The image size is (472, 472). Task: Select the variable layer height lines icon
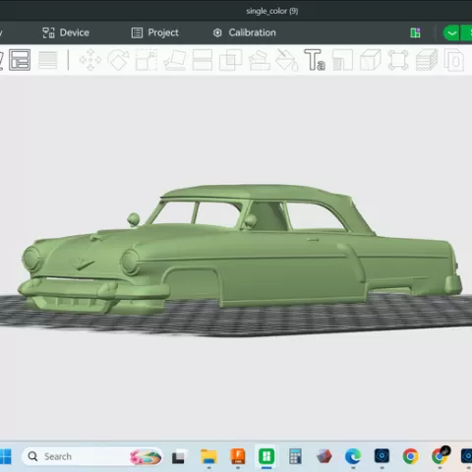pos(48,60)
